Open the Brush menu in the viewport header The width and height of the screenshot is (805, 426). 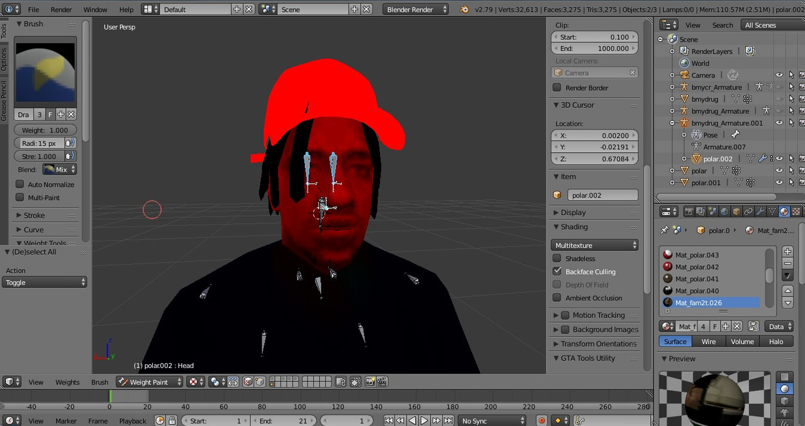99,382
